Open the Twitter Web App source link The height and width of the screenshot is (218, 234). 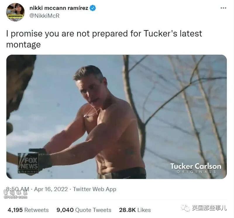pos(94,189)
